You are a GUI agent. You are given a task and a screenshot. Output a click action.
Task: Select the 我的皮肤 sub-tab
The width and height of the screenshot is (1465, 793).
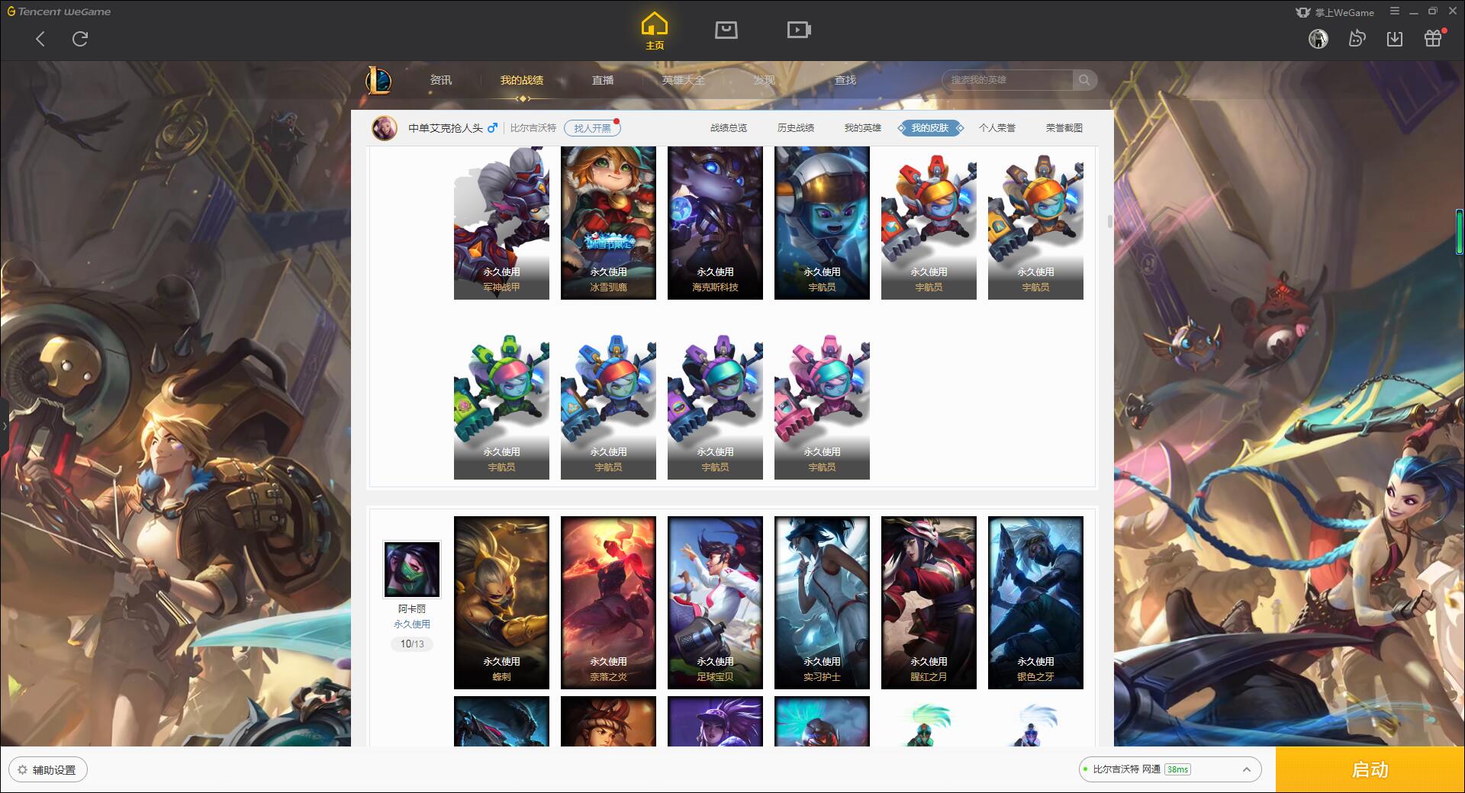(930, 128)
